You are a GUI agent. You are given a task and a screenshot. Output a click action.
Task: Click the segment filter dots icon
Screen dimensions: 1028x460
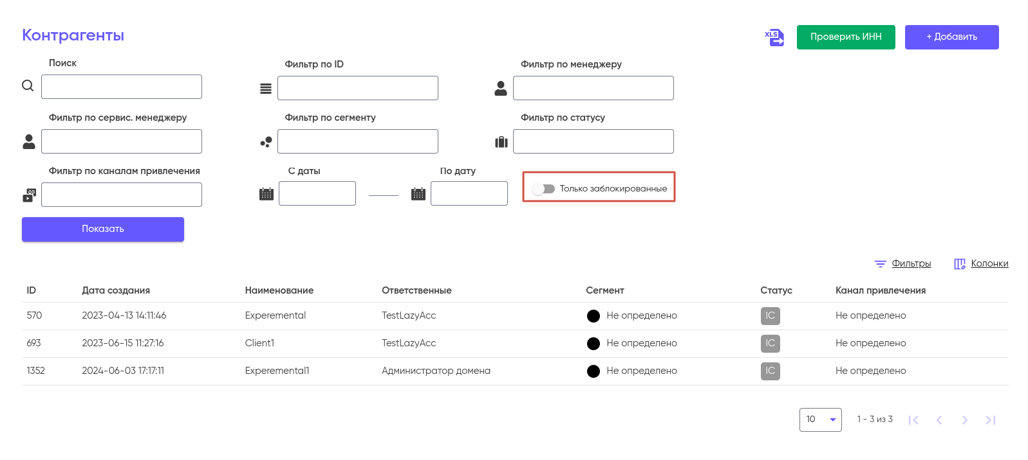[265, 142]
